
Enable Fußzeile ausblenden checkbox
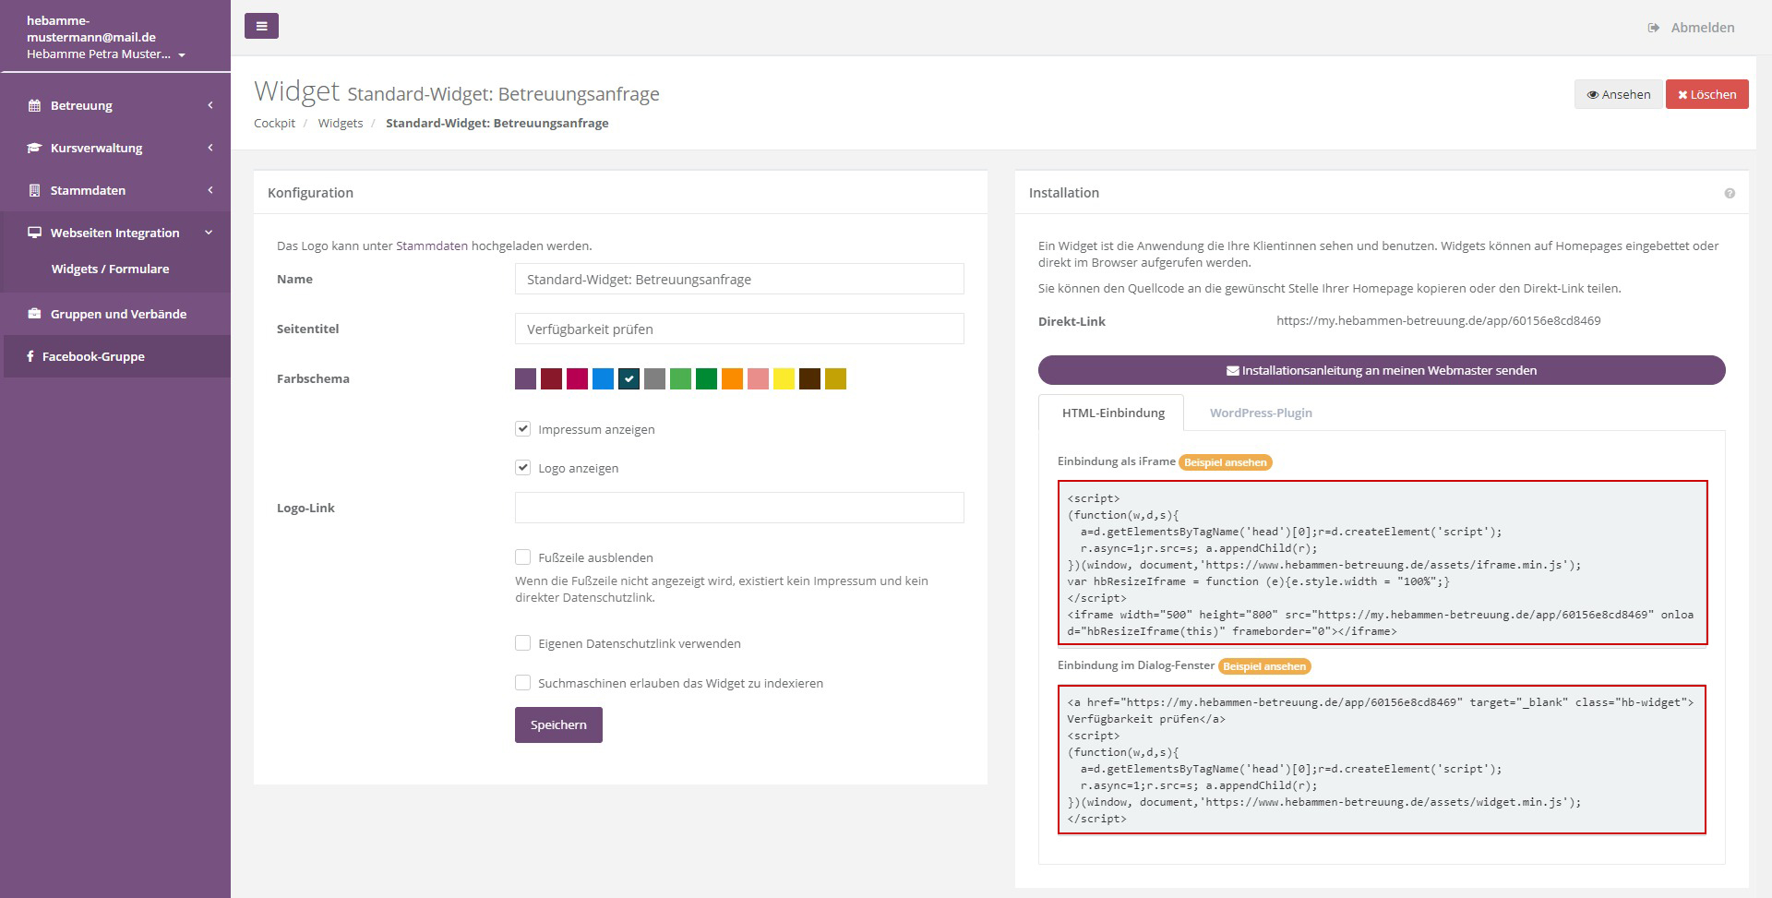523,557
